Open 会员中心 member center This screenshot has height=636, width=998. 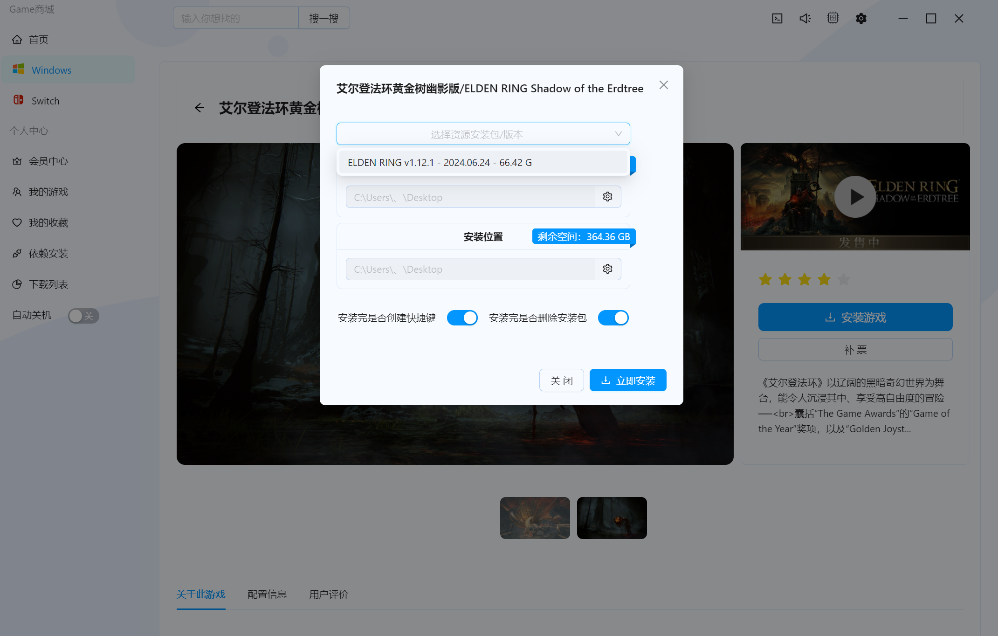[69, 161]
